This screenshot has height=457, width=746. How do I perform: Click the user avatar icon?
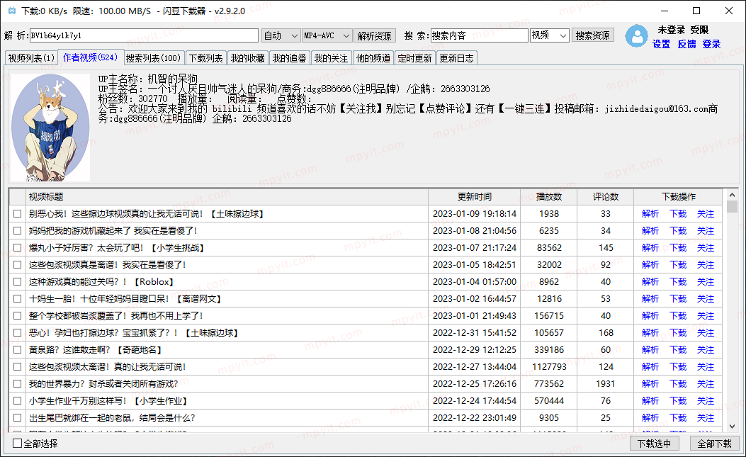(x=637, y=35)
